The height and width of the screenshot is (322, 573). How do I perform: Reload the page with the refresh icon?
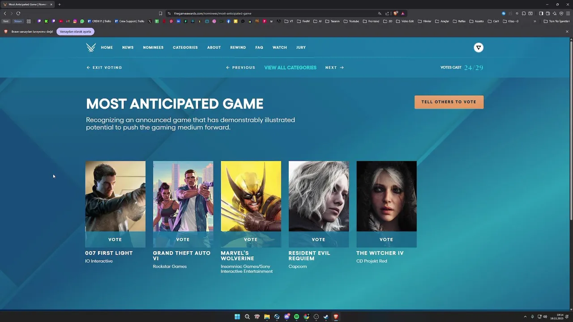pyautogui.click(x=18, y=13)
